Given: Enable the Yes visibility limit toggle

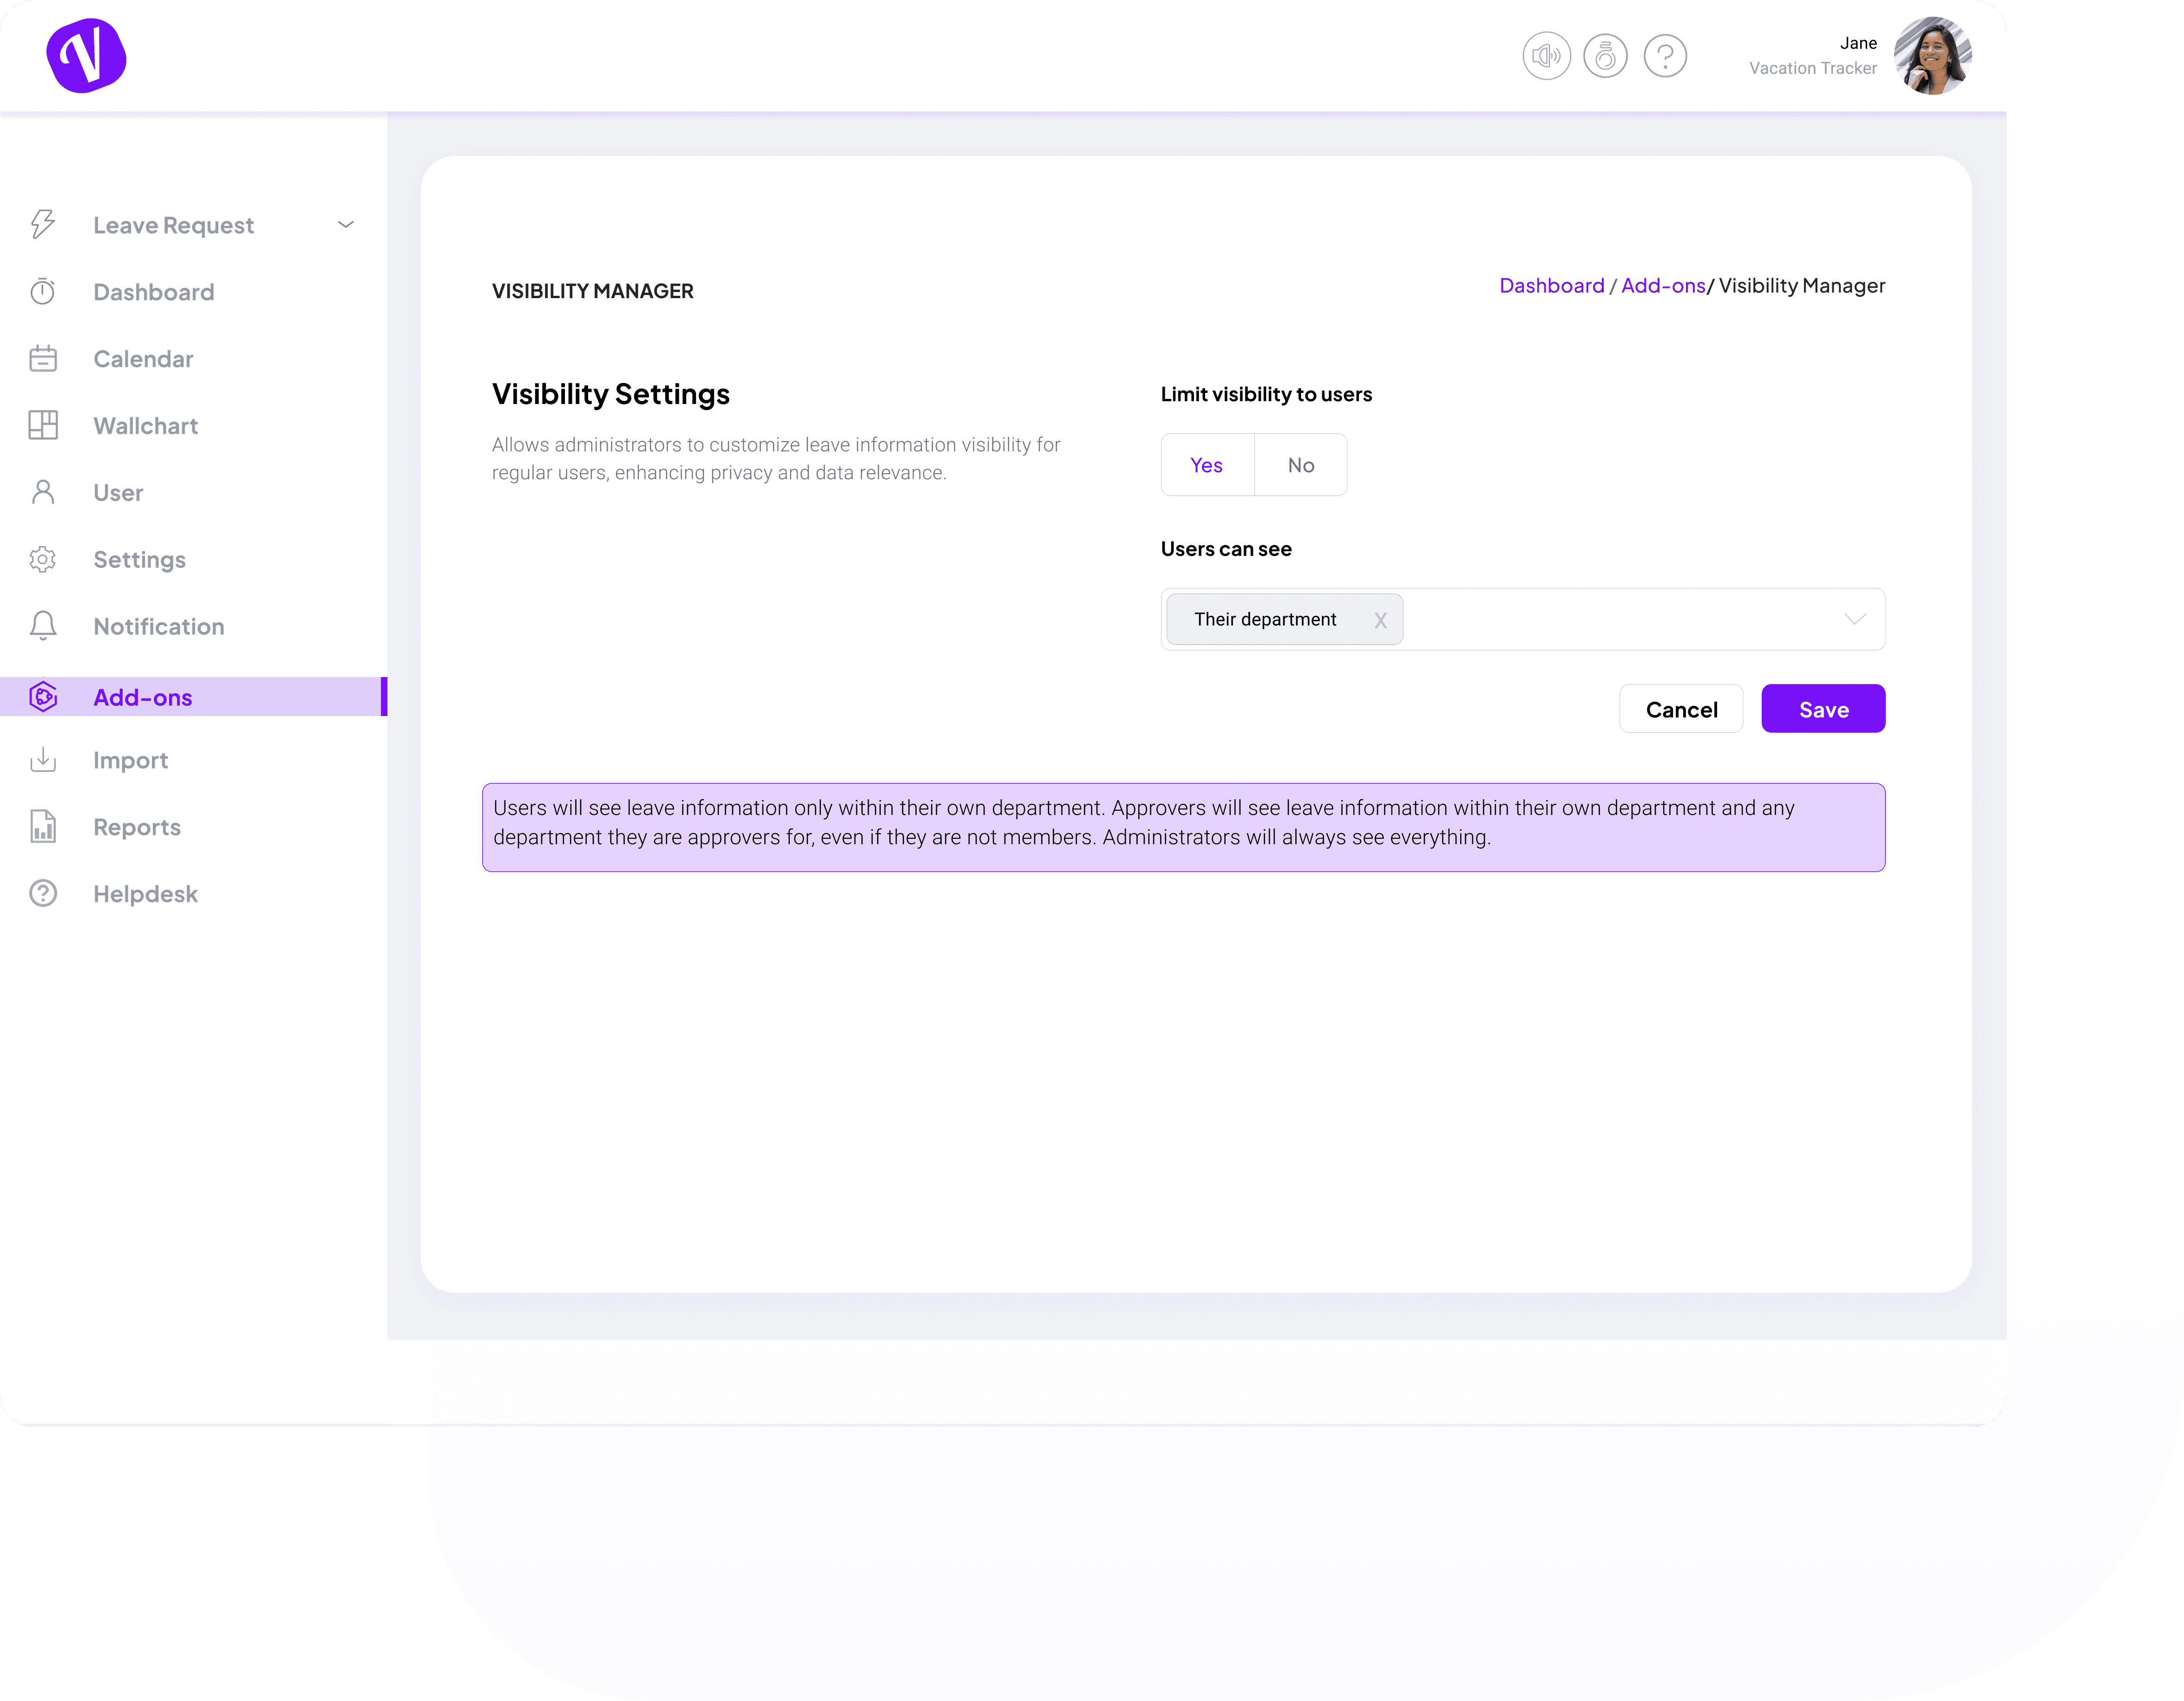Looking at the screenshot, I should 1207,464.
